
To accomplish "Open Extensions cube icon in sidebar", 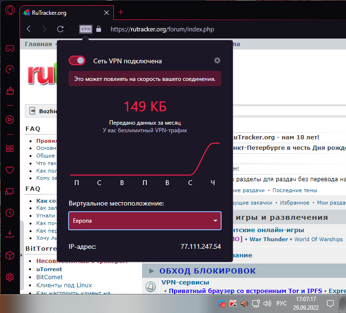I will pos(10,255).
